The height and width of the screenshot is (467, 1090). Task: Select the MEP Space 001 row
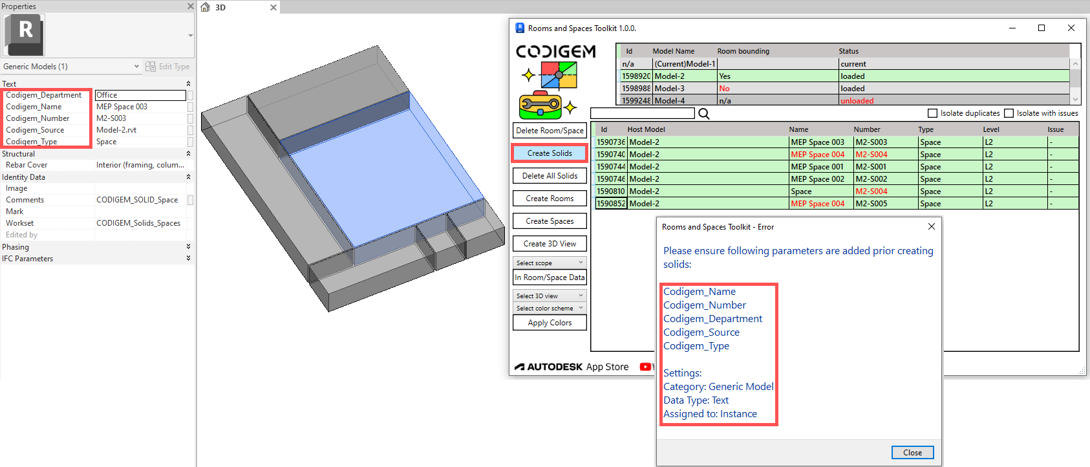point(837,167)
